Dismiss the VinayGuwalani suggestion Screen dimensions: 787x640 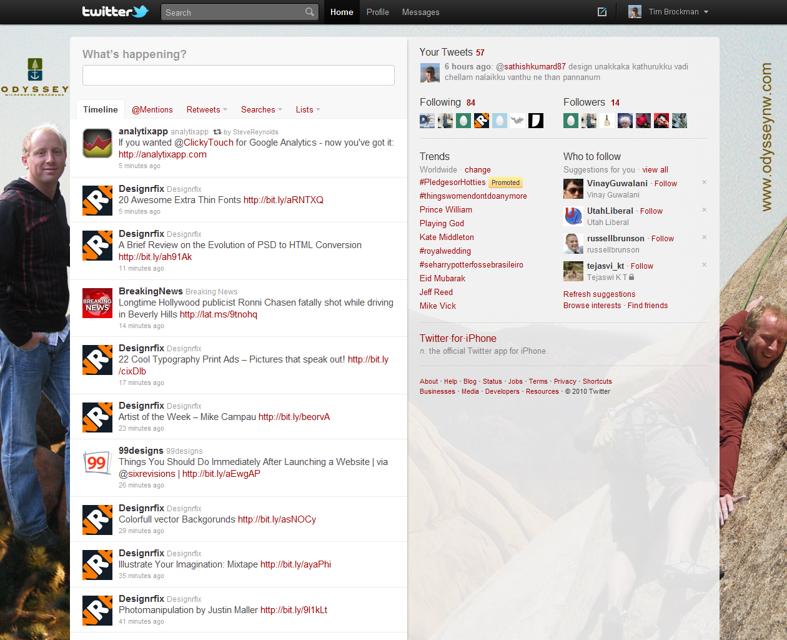coord(704,182)
